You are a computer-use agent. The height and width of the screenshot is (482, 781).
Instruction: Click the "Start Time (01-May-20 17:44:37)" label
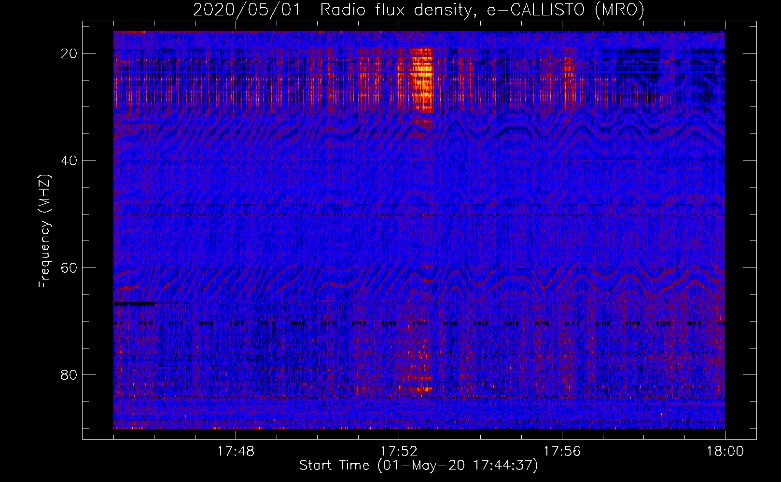click(x=418, y=466)
